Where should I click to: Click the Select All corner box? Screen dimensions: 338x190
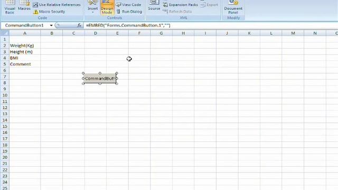coord(5,33)
